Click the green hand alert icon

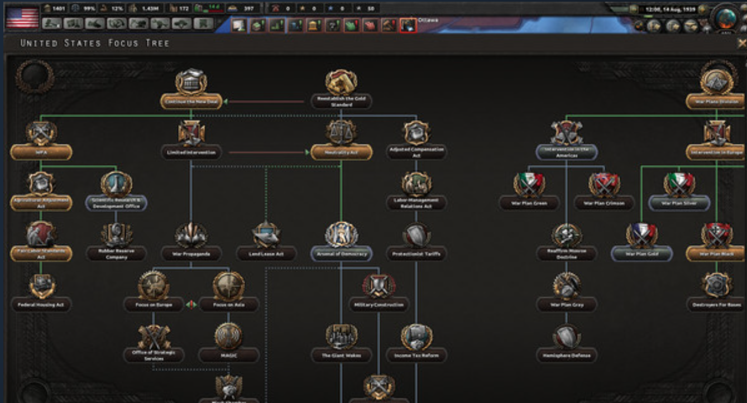[352, 25]
